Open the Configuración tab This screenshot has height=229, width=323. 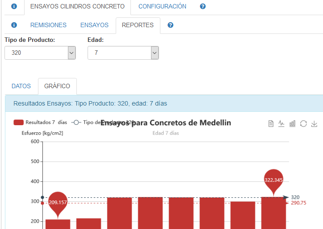[x=162, y=7]
